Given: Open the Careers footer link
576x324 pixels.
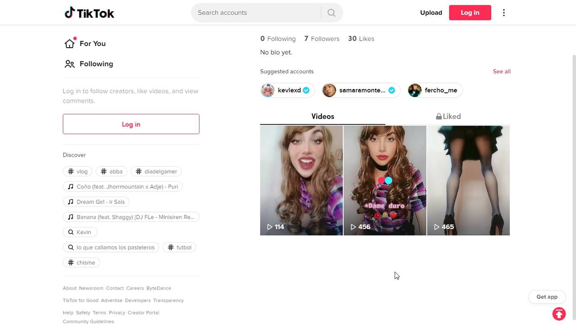Looking at the screenshot, I should [135, 288].
